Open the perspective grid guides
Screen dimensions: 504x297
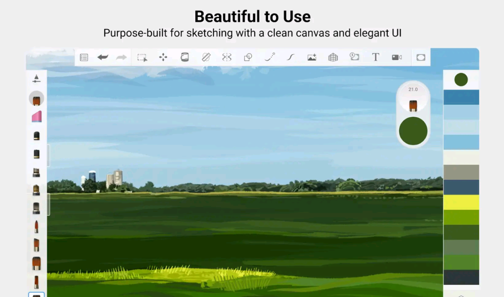pyautogui.click(x=333, y=57)
